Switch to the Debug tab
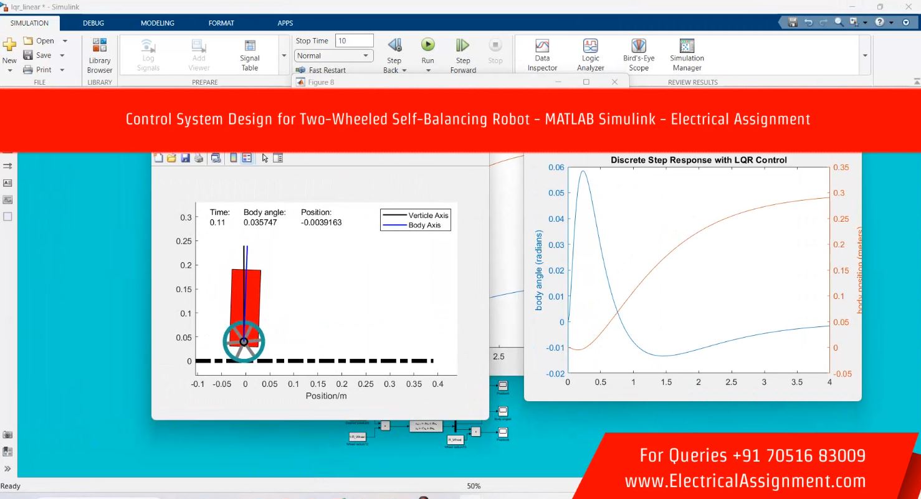The image size is (921, 499). tap(93, 23)
